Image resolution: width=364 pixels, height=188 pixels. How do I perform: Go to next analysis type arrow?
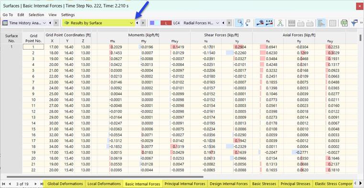(x=56, y=23)
